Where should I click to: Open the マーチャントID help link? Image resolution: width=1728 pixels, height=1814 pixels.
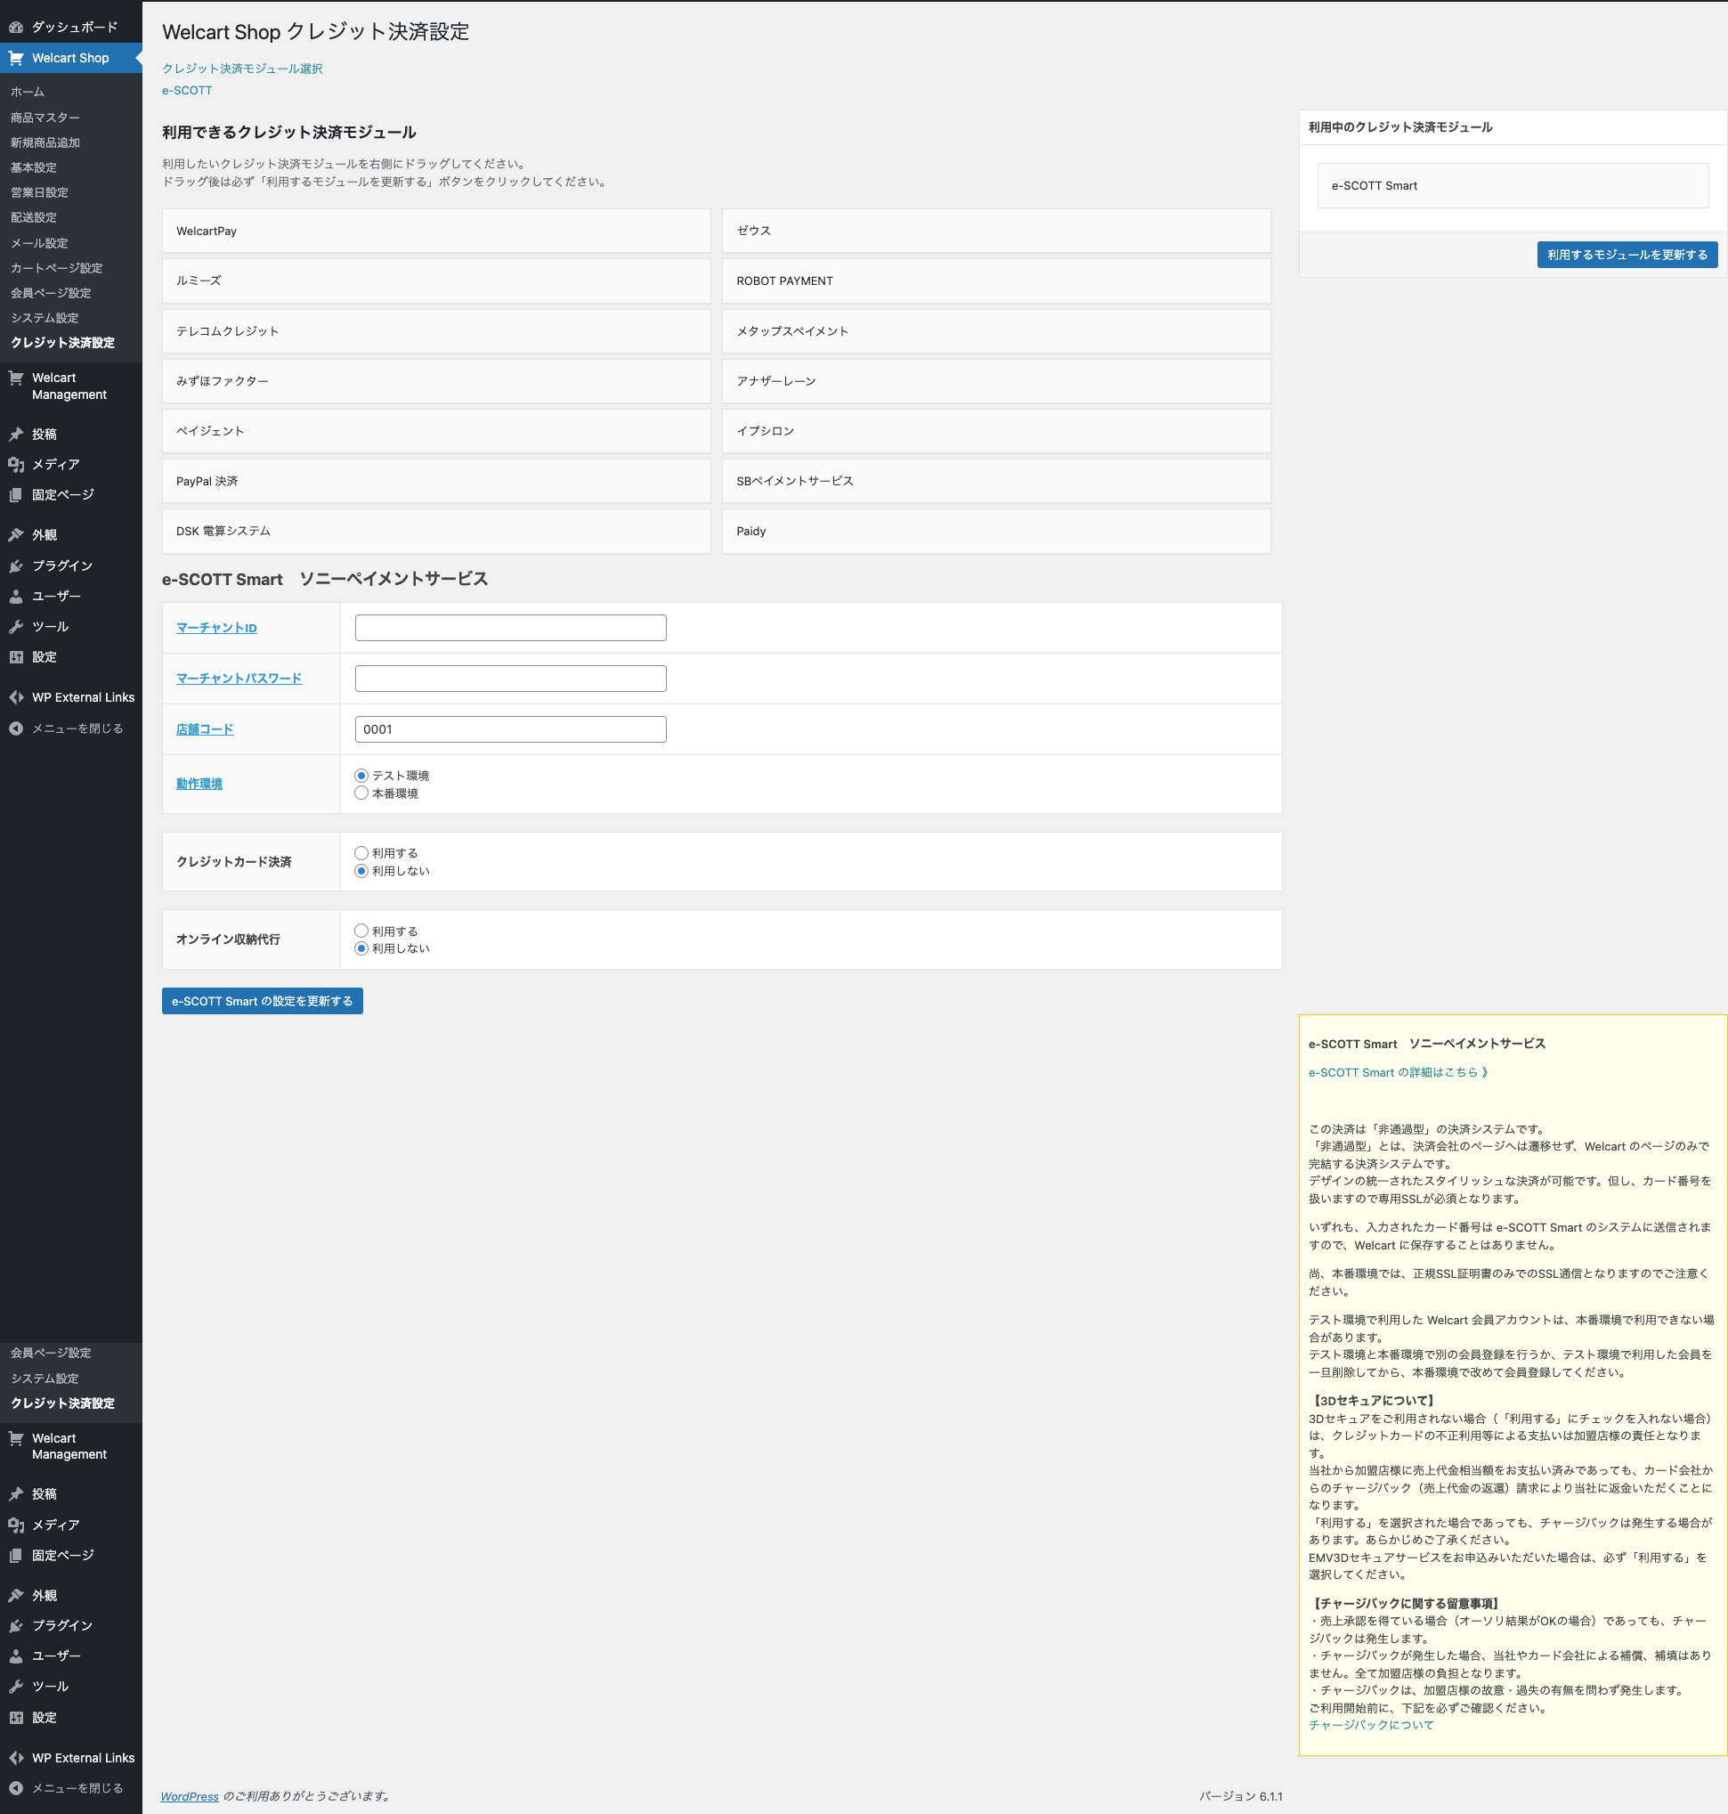tap(216, 629)
